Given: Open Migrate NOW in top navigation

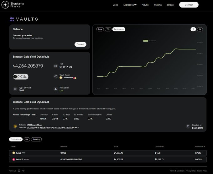Looking at the screenshot, I should pyautogui.click(x=130, y=5).
